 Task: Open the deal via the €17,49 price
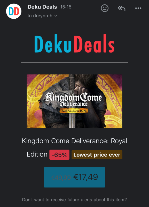86,177
